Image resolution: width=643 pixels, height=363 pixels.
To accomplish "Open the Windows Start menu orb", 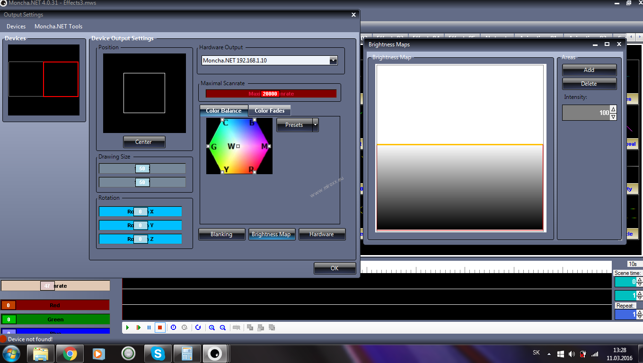I will coord(11,354).
